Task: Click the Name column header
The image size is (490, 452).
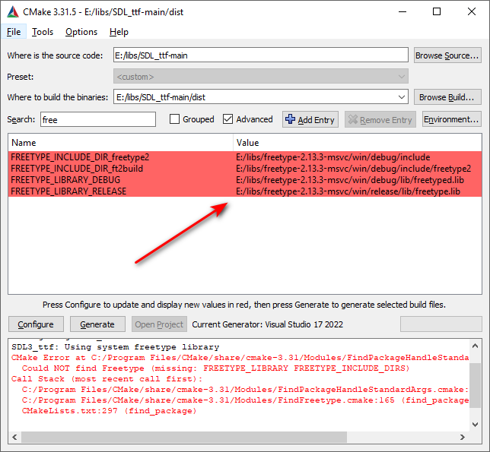Action: [x=121, y=143]
